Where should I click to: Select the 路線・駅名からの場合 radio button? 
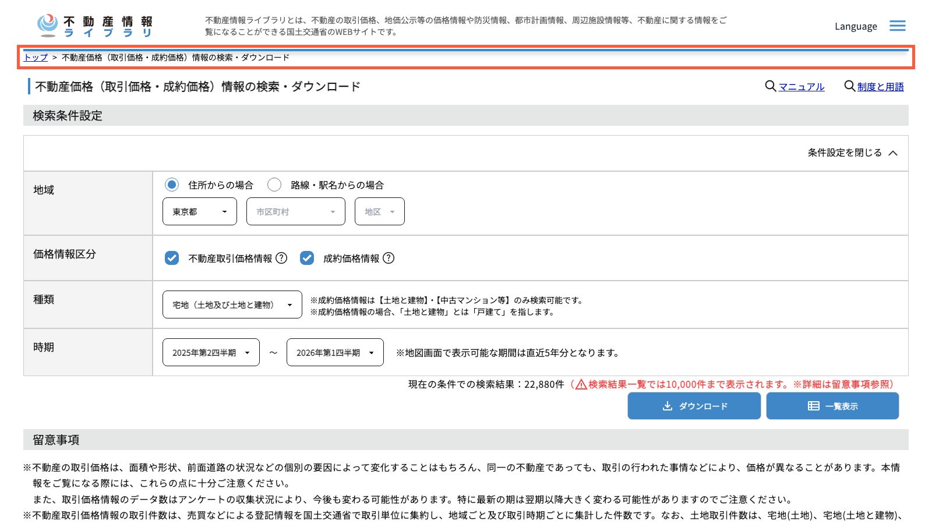274,185
